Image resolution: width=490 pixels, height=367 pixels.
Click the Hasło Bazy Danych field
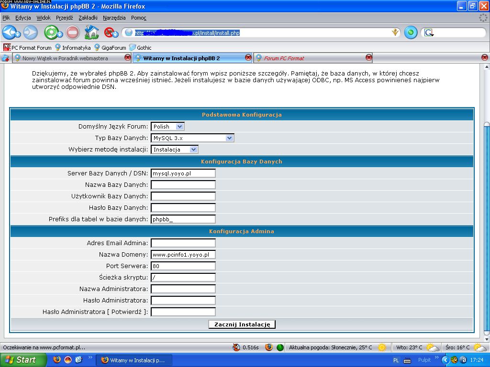[183, 207]
